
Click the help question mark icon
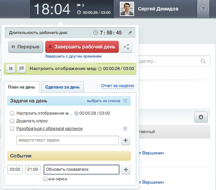pos(203,9)
